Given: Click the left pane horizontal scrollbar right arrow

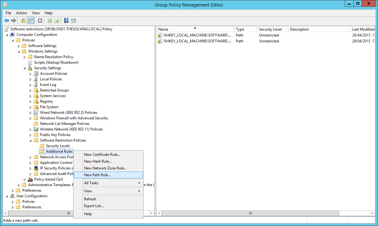Looking at the screenshot, I should pyautogui.click(x=151, y=213).
